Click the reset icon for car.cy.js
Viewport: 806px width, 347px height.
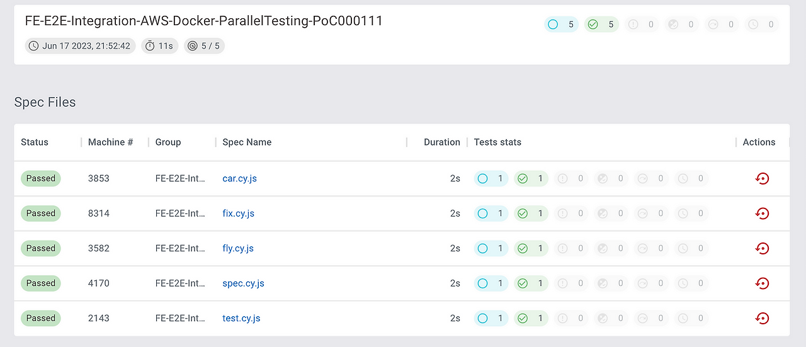click(x=762, y=179)
